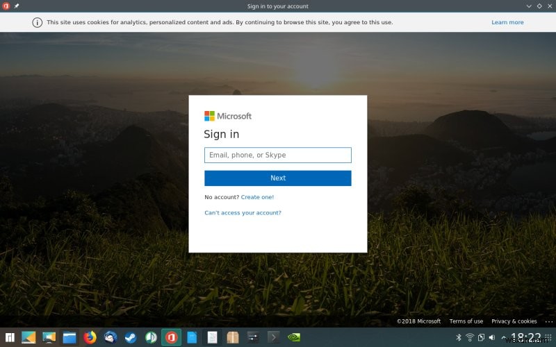Open the Wi-Fi network tray icon
The image size is (556, 347).
point(470,337)
